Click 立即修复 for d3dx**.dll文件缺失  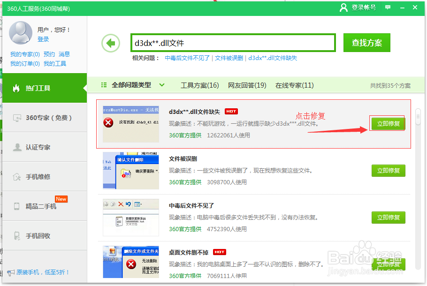[389, 124]
